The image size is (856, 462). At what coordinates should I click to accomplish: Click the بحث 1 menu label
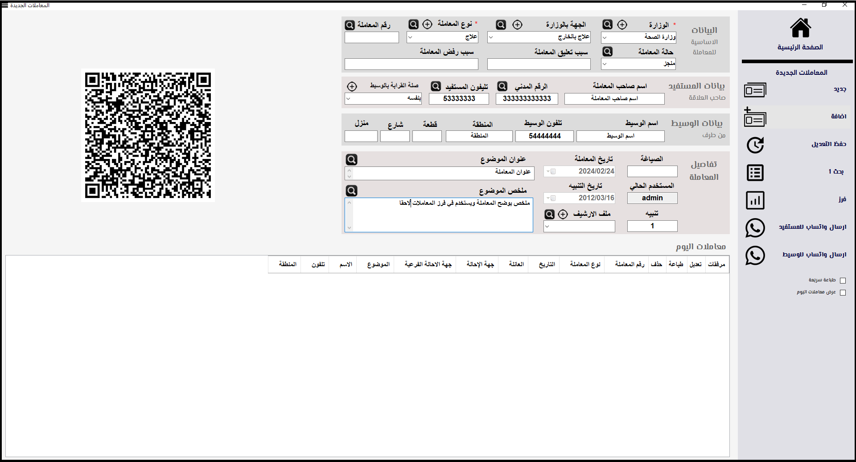tap(836, 171)
